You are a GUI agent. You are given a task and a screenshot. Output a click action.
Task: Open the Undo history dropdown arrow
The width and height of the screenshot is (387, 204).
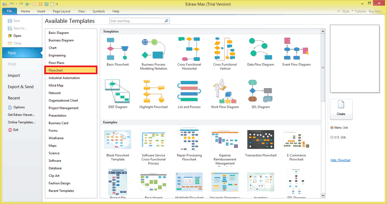(x=16, y=4)
